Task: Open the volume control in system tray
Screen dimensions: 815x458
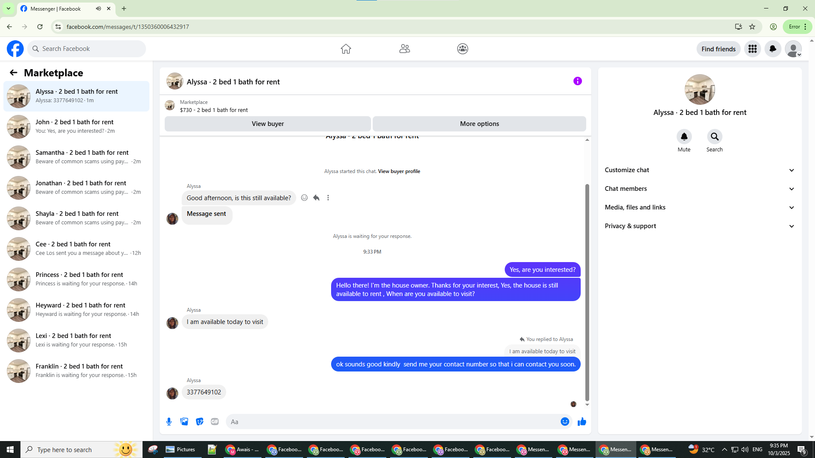Action: (745, 450)
